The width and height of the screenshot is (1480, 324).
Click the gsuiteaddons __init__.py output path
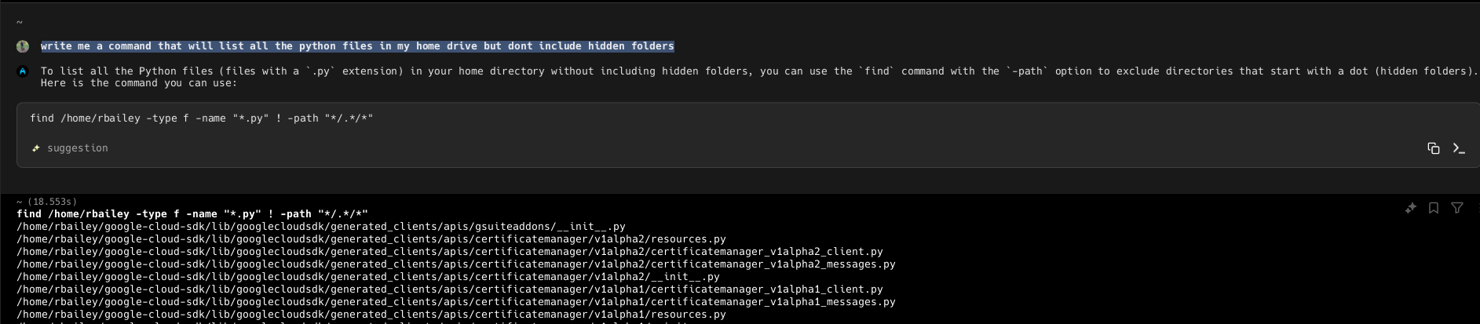[x=321, y=227]
